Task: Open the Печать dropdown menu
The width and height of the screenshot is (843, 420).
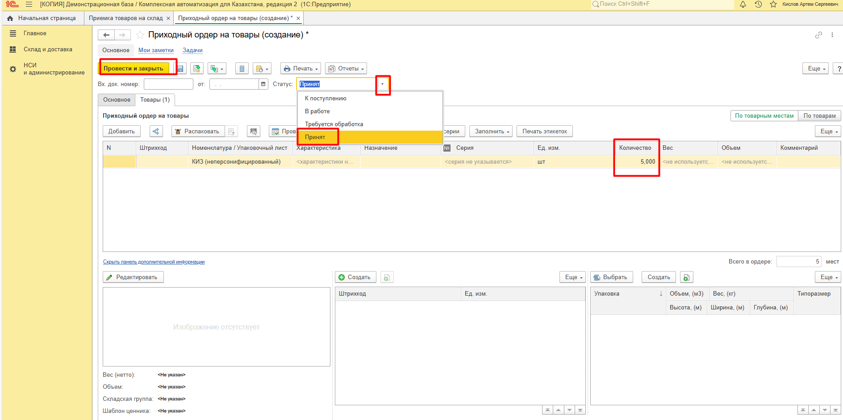Action: (300, 69)
